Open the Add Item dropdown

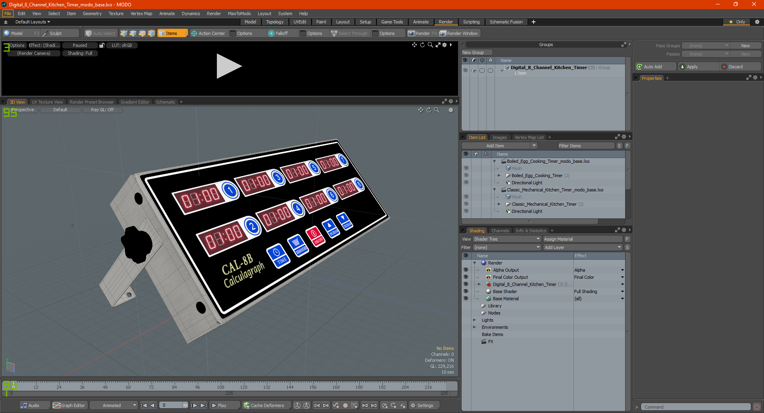[499, 146]
